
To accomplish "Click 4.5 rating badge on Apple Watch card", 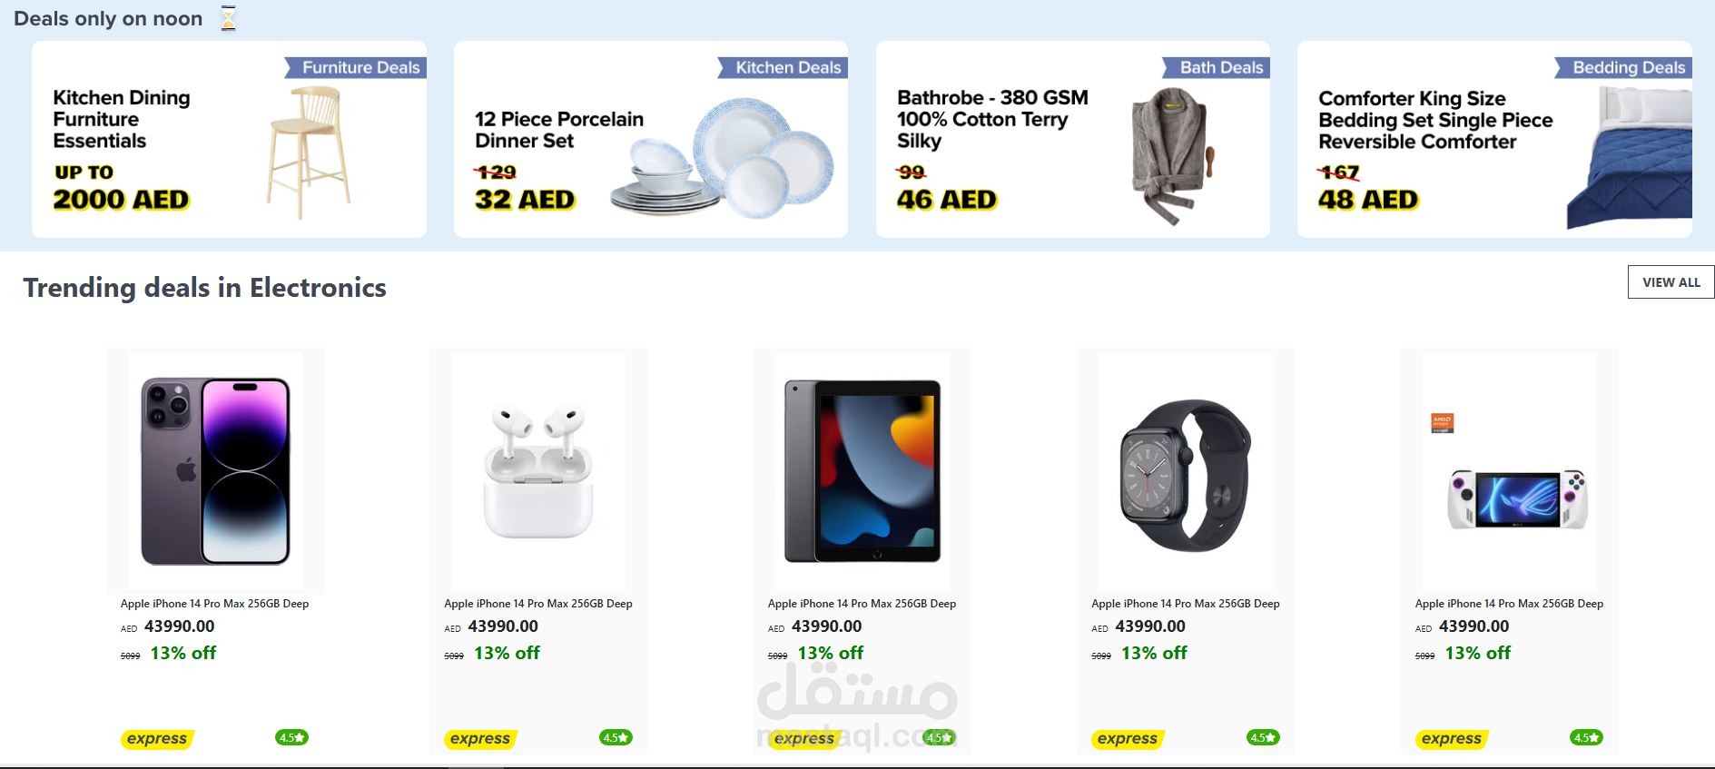I will click(1263, 738).
